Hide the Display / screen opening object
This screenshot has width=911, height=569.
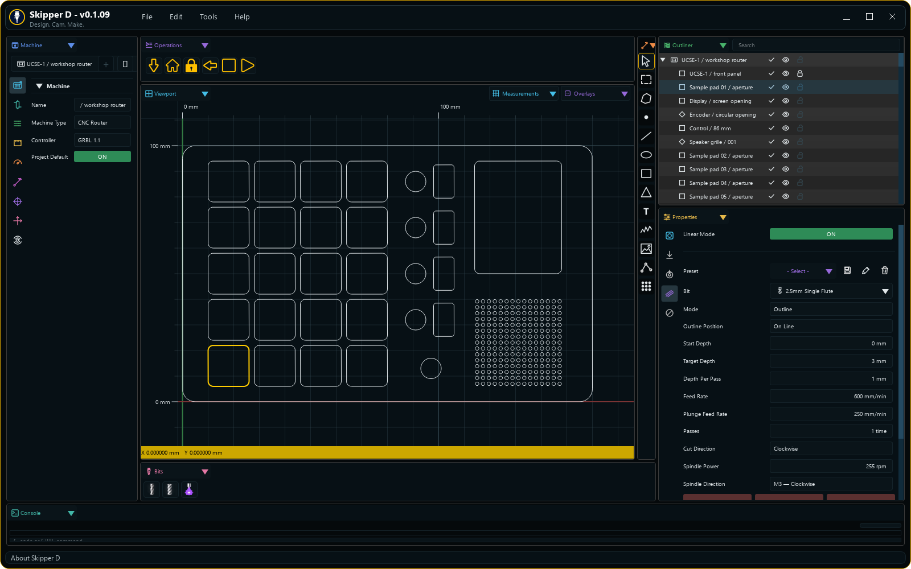785,101
